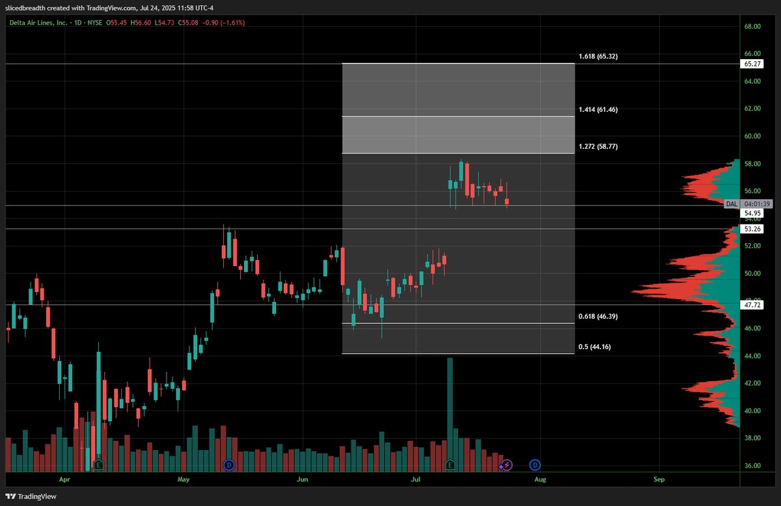Click the April earnings E marker
The image size is (781, 506).
tap(98, 464)
